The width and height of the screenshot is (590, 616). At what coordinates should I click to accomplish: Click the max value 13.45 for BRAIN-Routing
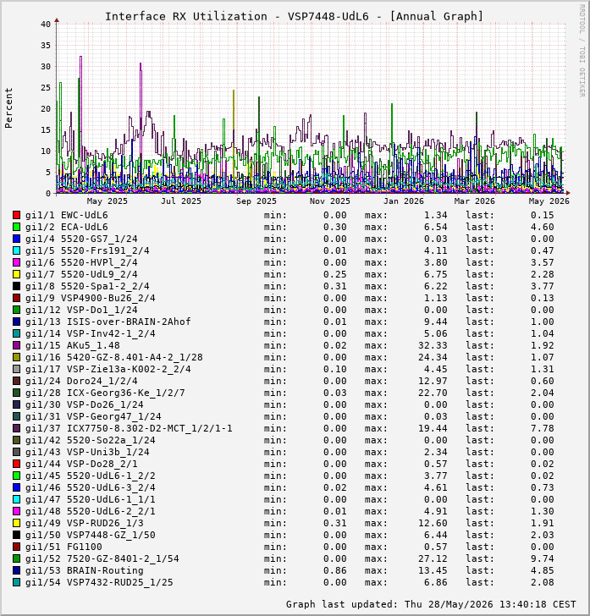(433, 570)
